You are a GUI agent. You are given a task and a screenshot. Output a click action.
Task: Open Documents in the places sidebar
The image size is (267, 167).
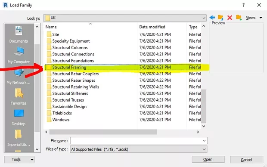(x=19, y=34)
